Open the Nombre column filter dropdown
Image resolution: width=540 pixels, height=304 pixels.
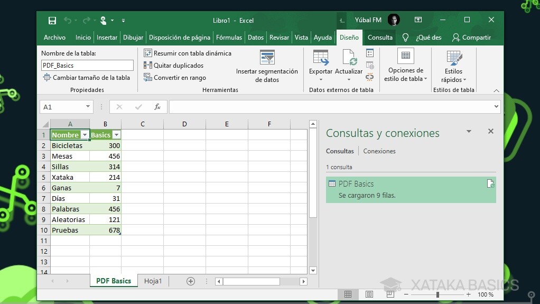pos(85,135)
